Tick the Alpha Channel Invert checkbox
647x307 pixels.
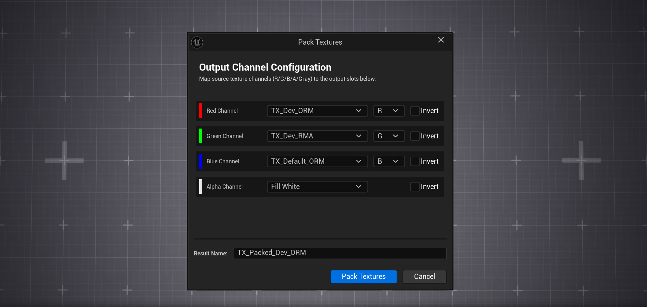coord(415,187)
